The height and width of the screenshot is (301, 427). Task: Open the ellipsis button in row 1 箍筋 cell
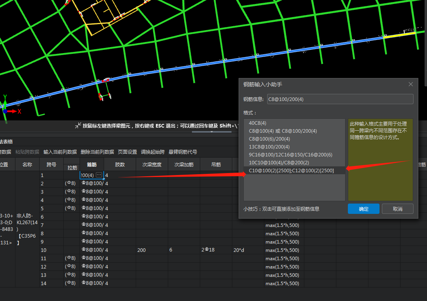[99, 175]
